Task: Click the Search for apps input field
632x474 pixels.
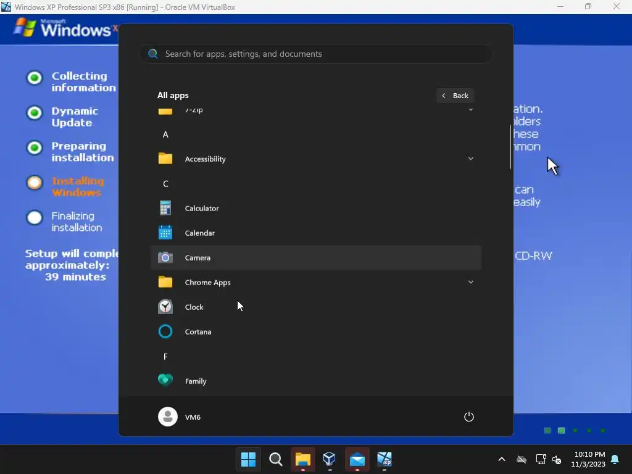Action: tap(316, 54)
